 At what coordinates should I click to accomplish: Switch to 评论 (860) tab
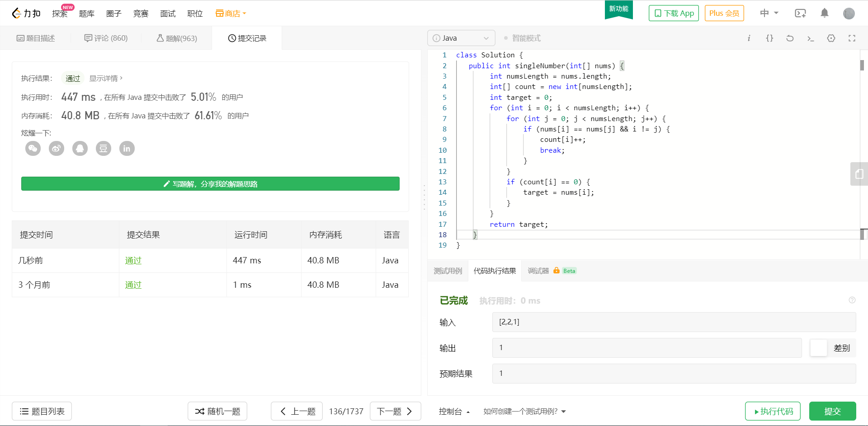click(x=106, y=38)
